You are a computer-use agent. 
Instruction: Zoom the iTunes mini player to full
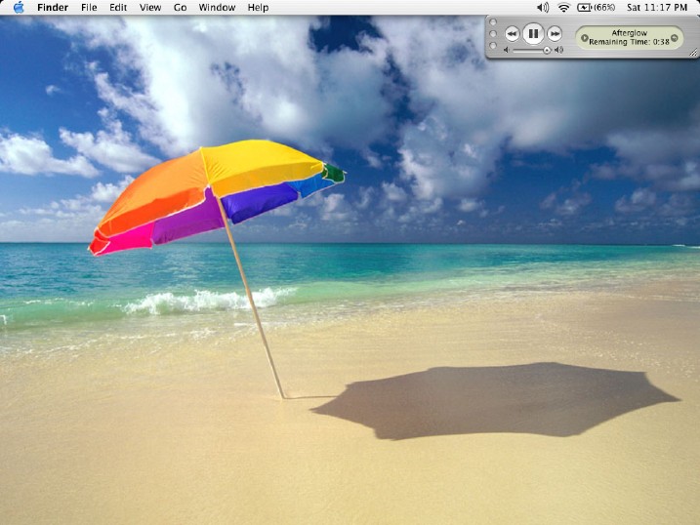(x=493, y=46)
